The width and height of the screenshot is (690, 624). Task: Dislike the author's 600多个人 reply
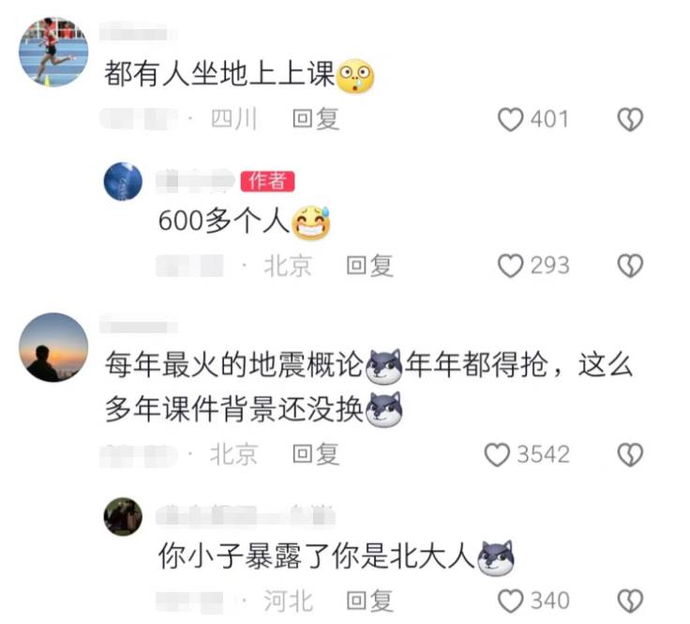(631, 266)
